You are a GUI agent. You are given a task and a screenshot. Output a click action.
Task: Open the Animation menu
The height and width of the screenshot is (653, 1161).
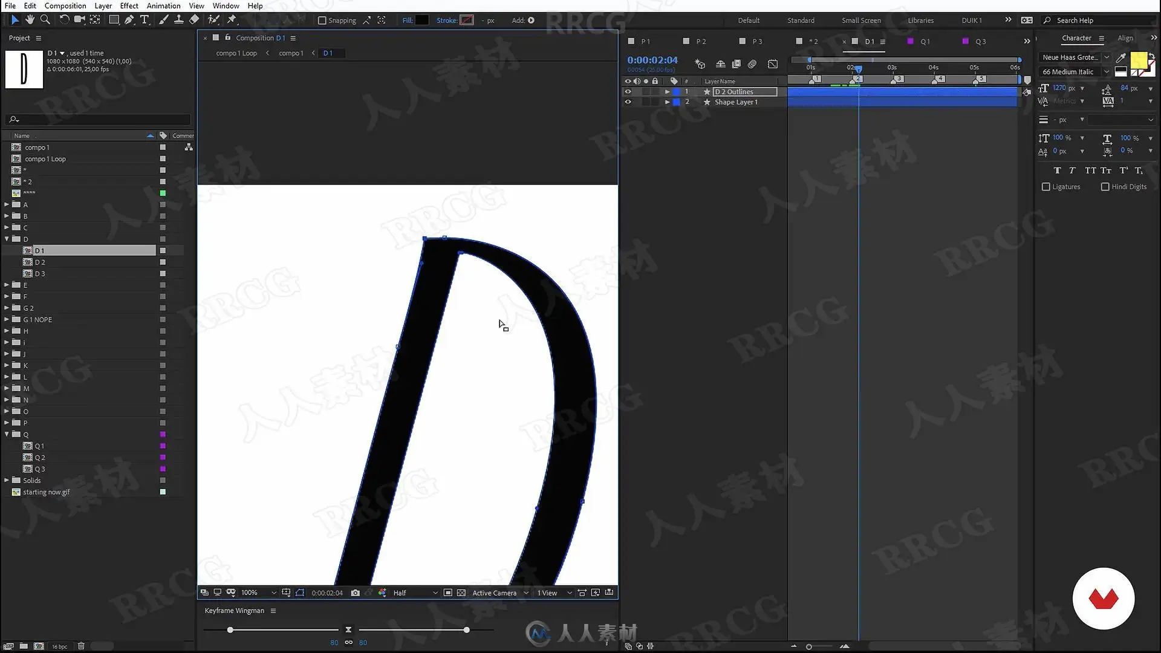[163, 5]
